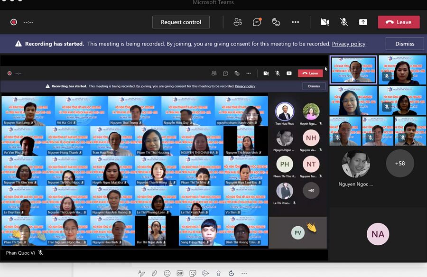Open the meeting chat conversation
Viewport: 427px width, 277px height.
pos(257,22)
